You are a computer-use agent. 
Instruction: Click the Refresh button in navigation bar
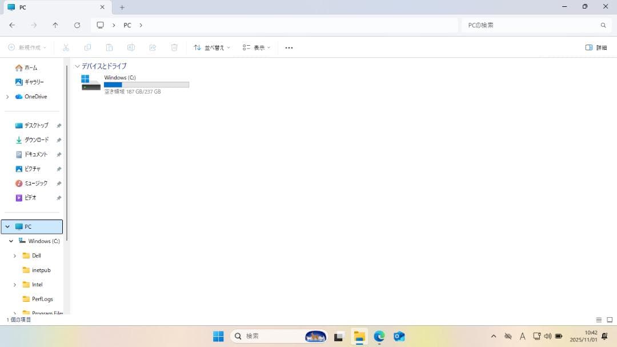[77, 25]
